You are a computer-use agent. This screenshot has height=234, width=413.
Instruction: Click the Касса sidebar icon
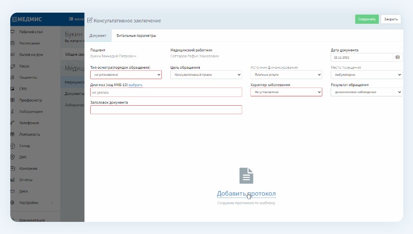click(12, 66)
